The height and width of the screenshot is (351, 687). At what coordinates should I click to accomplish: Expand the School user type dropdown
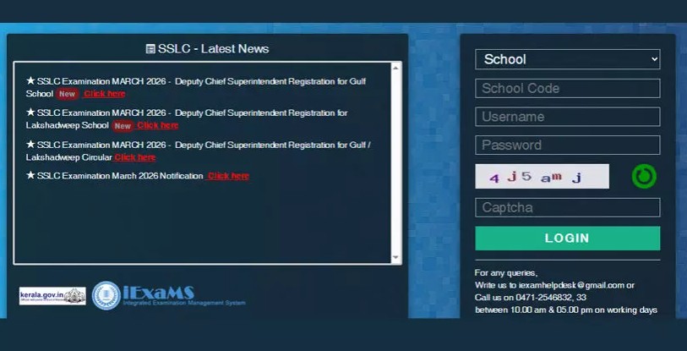pyautogui.click(x=567, y=59)
